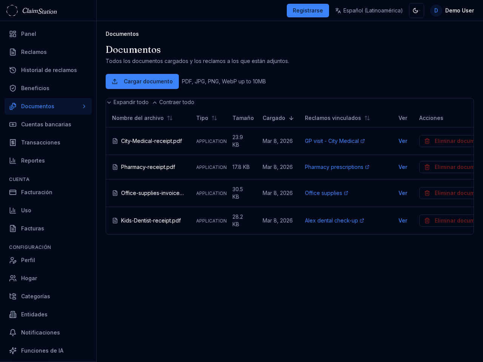
Task: Toggle dark mode with moon icon
Action: pyautogui.click(x=416, y=11)
